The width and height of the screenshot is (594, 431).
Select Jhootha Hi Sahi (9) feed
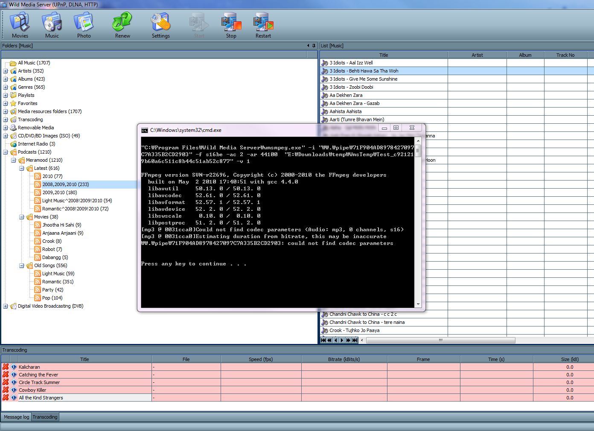click(61, 225)
